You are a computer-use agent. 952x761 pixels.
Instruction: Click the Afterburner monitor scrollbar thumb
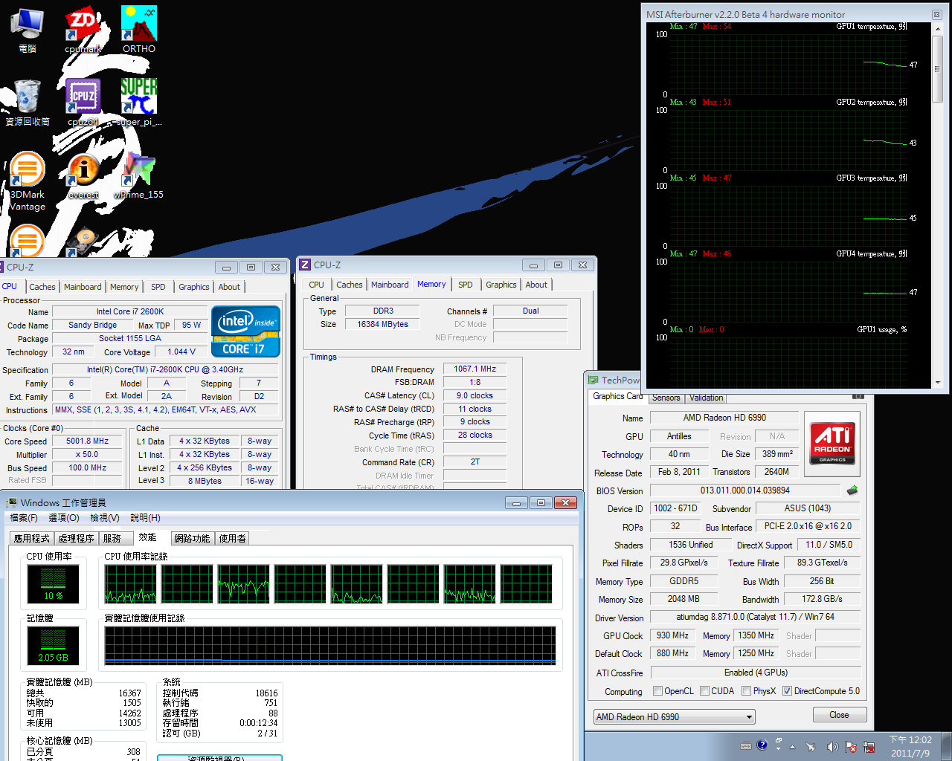(x=938, y=68)
